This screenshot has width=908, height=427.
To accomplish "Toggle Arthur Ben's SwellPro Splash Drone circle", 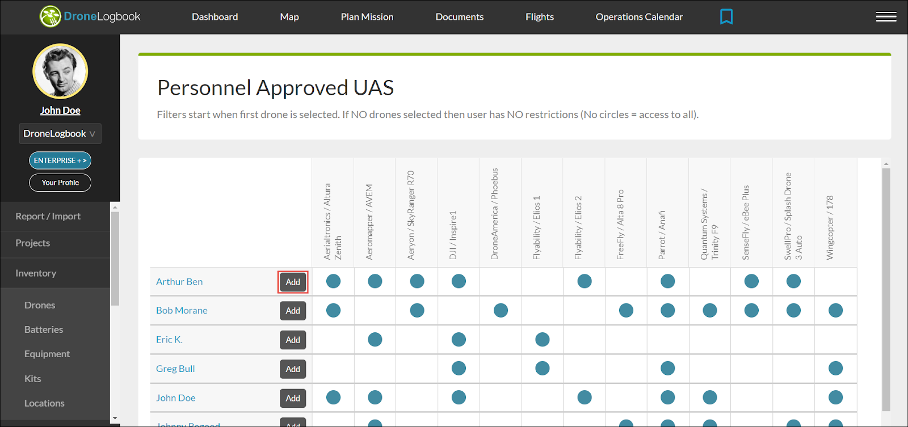I will [x=793, y=281].
